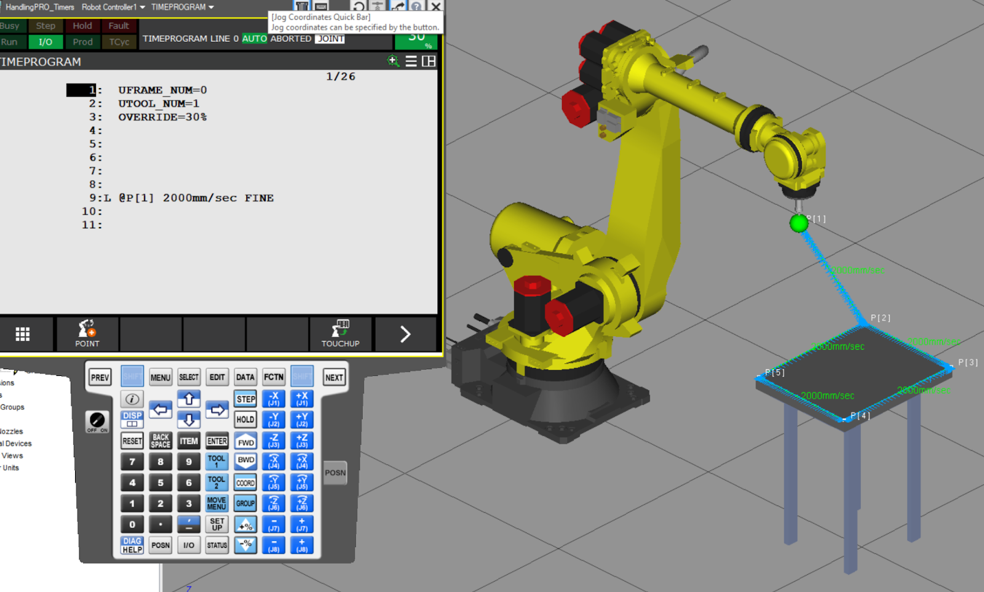
Task: Click the POINT softkey
Action: (87, 334)
